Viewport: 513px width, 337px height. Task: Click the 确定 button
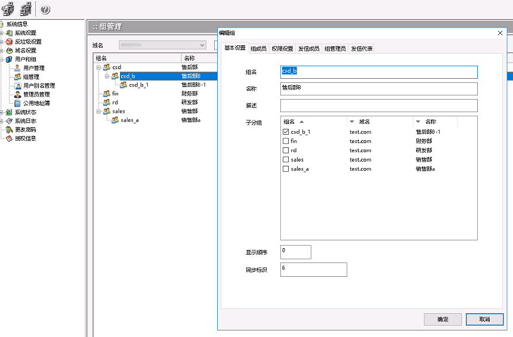coord(443,319)
